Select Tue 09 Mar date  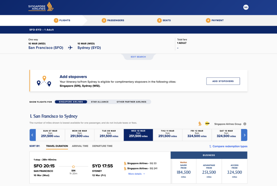pos(109,135)
